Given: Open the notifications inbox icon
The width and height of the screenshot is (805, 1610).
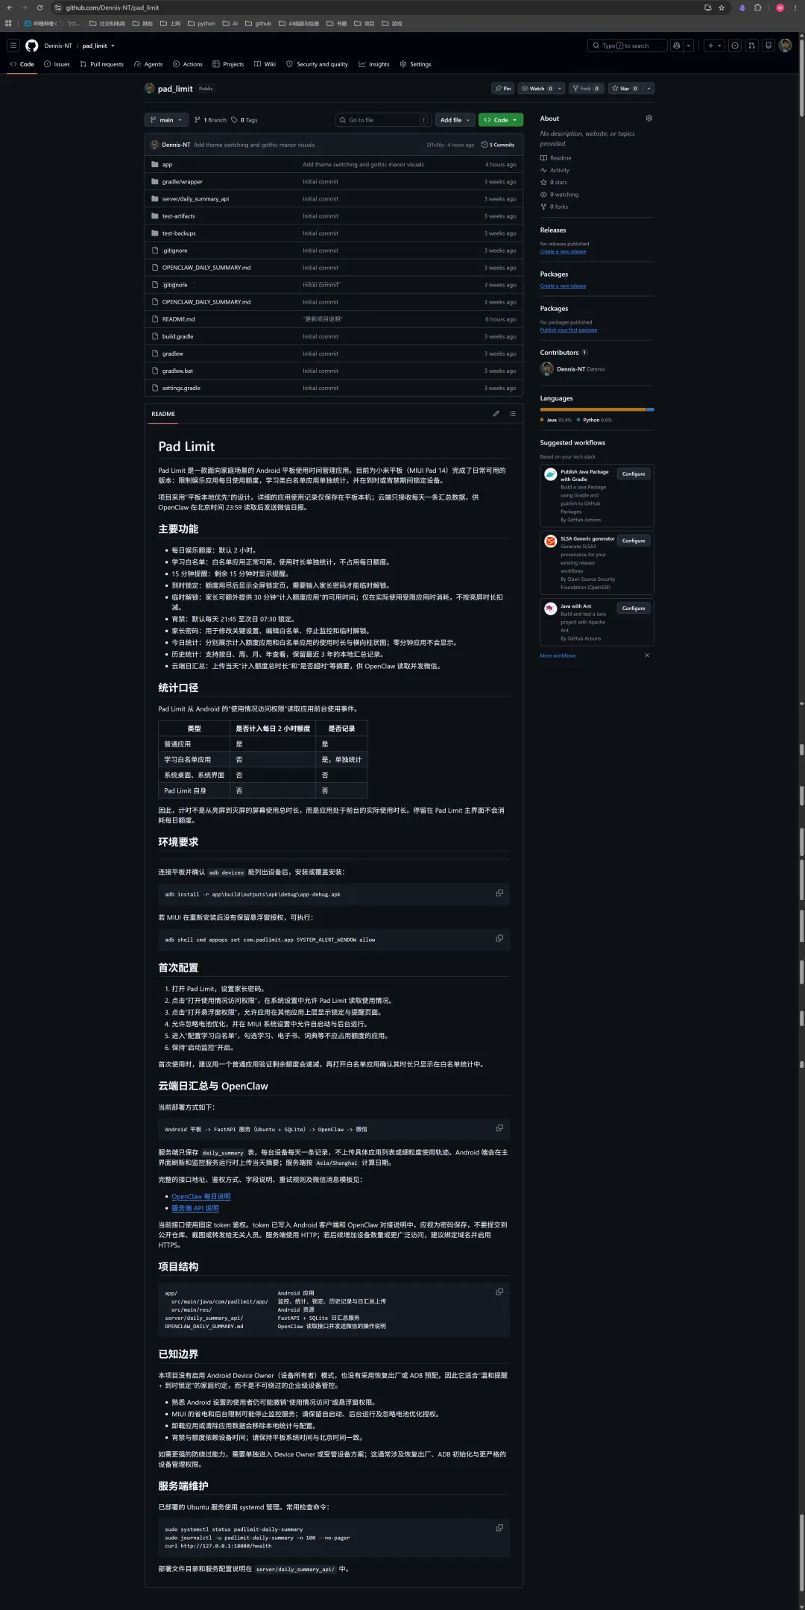Looking at the screenshot, I should point(768,45).
